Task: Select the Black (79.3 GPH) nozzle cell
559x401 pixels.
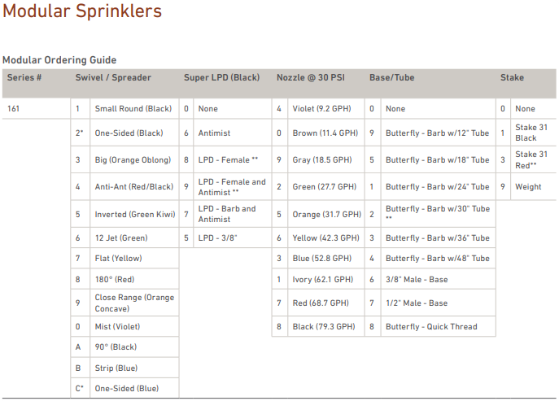Action: click(324, 326)
